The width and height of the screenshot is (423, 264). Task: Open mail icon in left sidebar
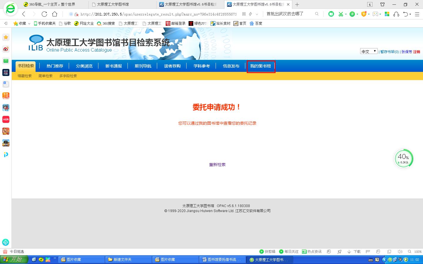pyautogui.click(x=6, y=61)
